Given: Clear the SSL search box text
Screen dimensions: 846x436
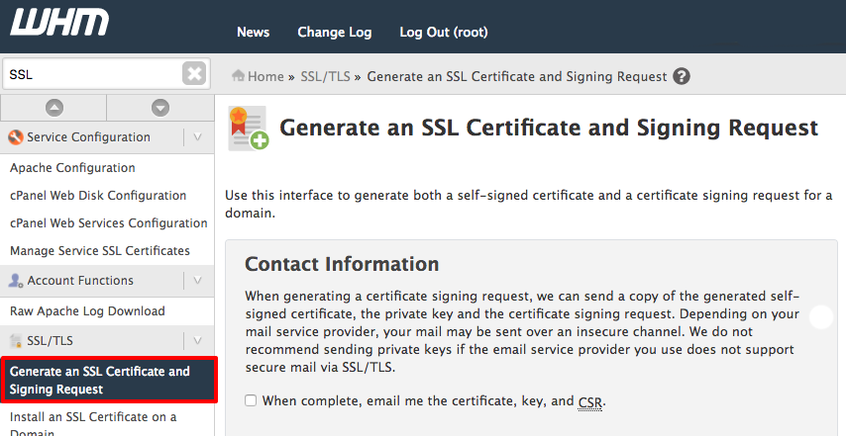Looking at the screenshot, I should [x=194, y=73].
